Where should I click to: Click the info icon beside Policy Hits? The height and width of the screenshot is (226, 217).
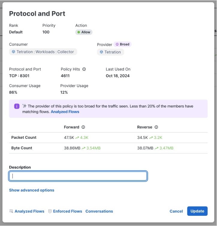click(x=84, y=69)
